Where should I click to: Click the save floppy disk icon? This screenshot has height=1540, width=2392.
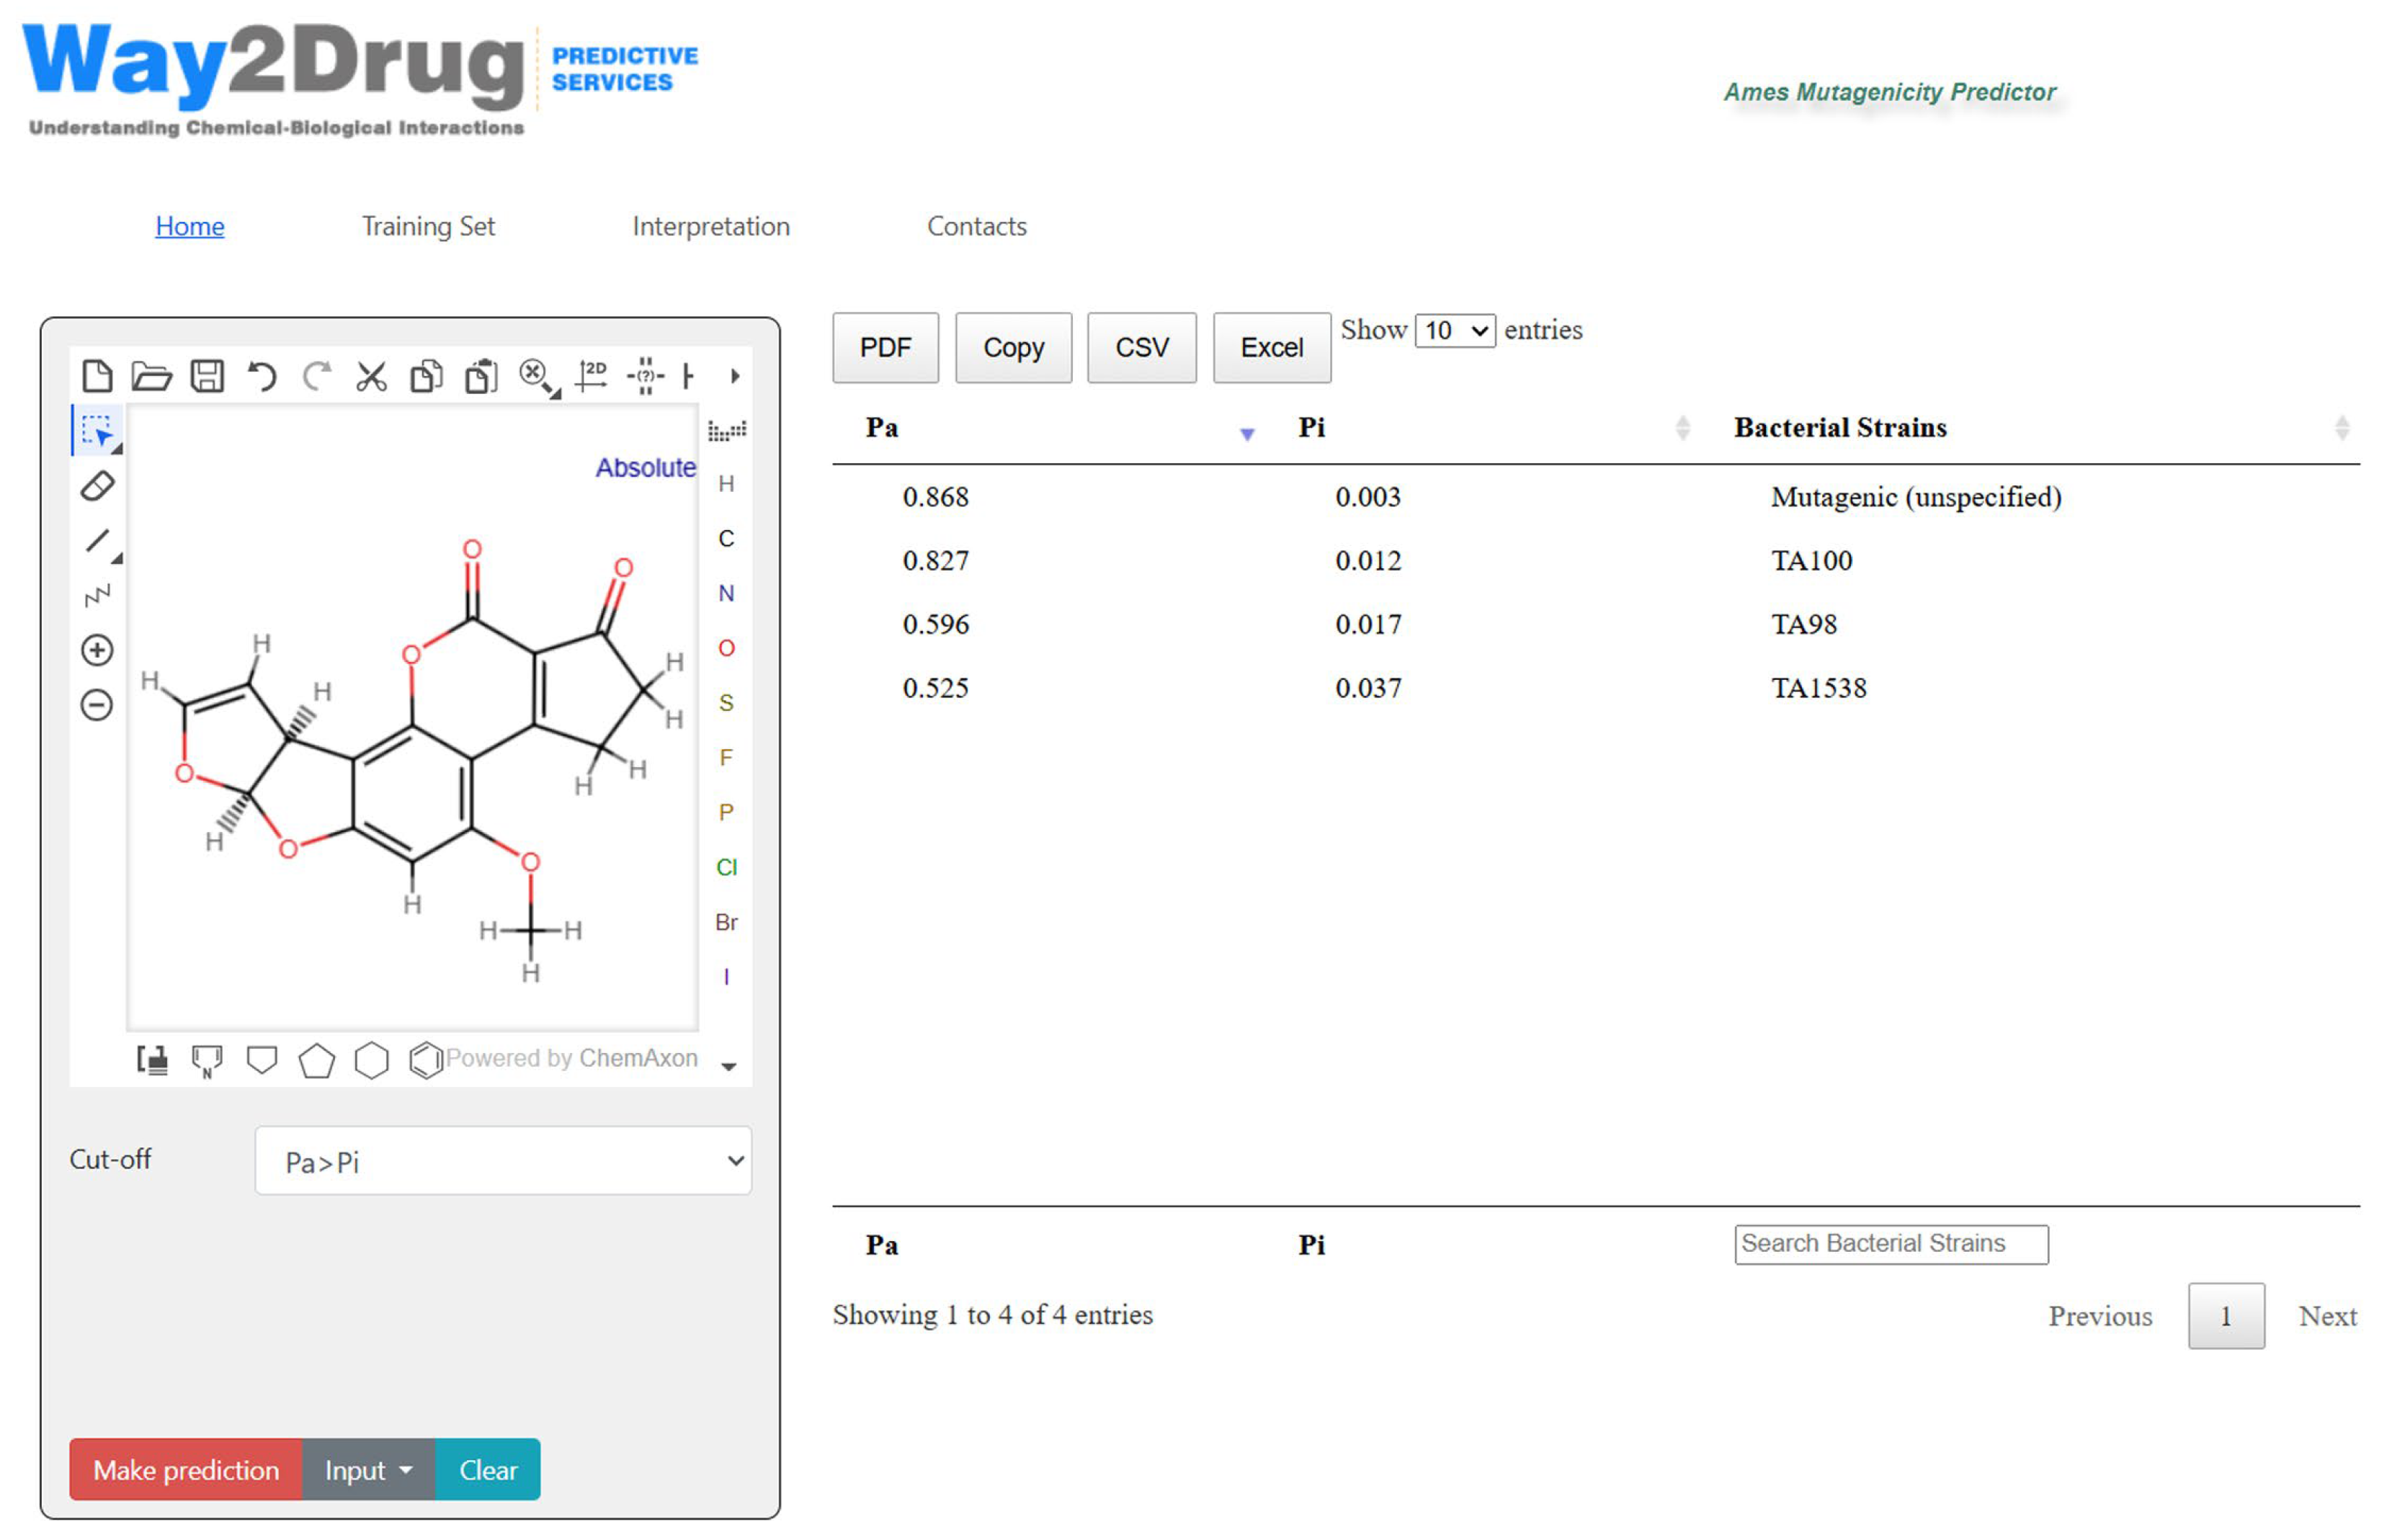coord(207,377)
